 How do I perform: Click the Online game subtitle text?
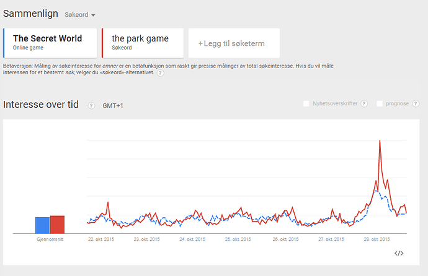pyautogui.click(x=28, y=48)
